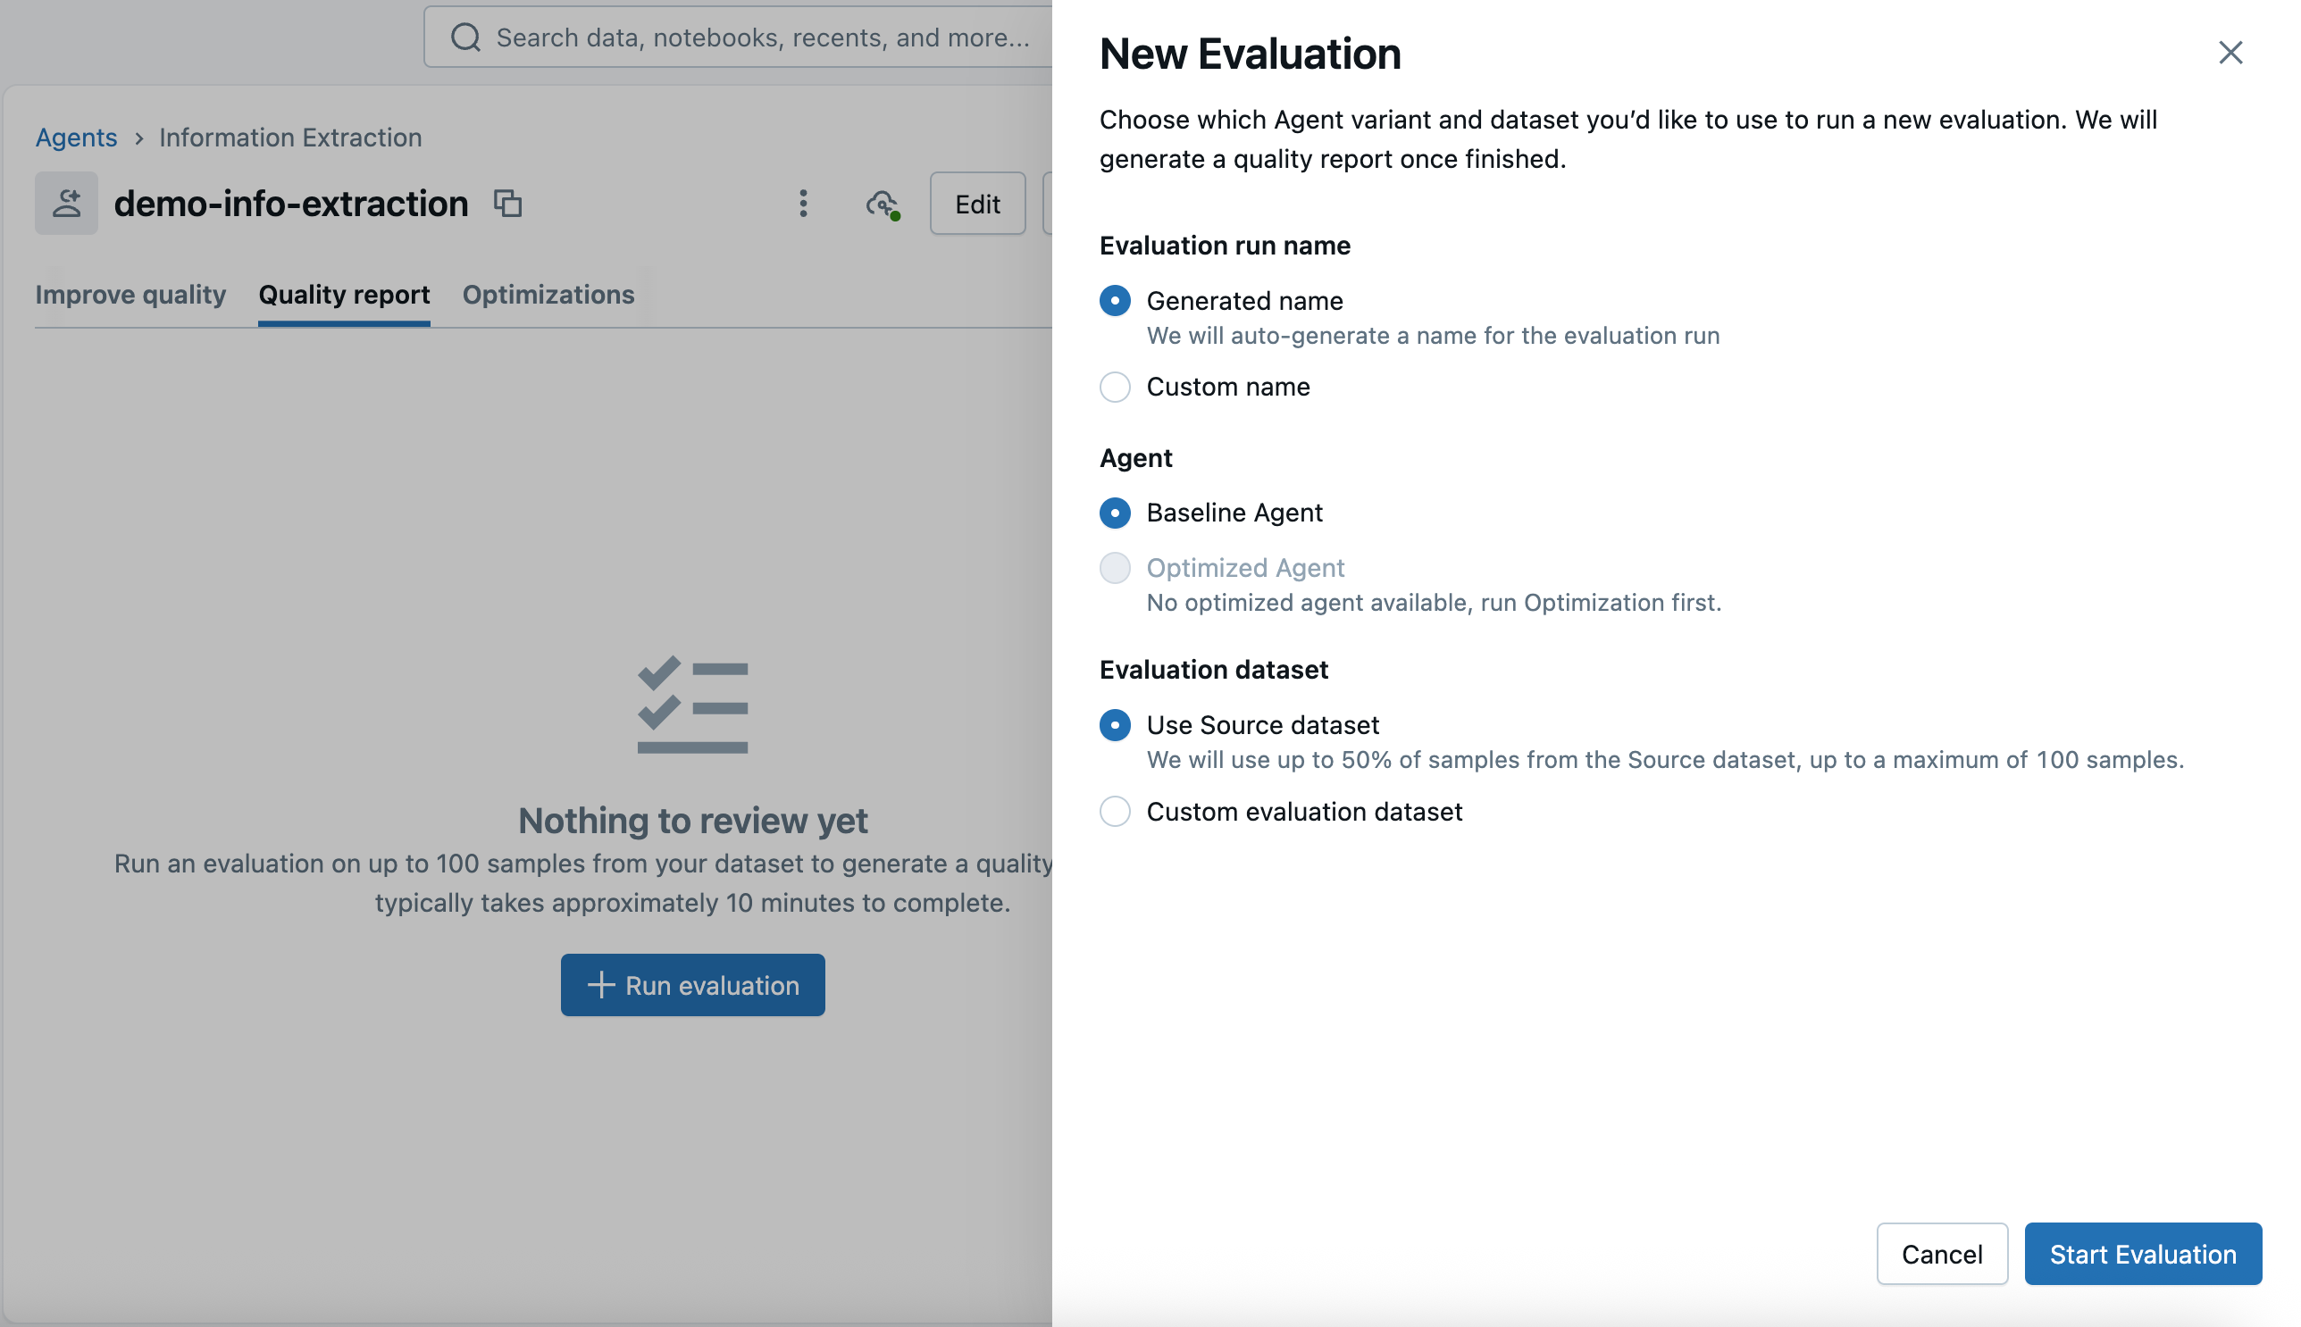Open the three-dot kebab menu
This screenshot has width=2301, height=1327.
pyautogui.click(x=802, y=204)
